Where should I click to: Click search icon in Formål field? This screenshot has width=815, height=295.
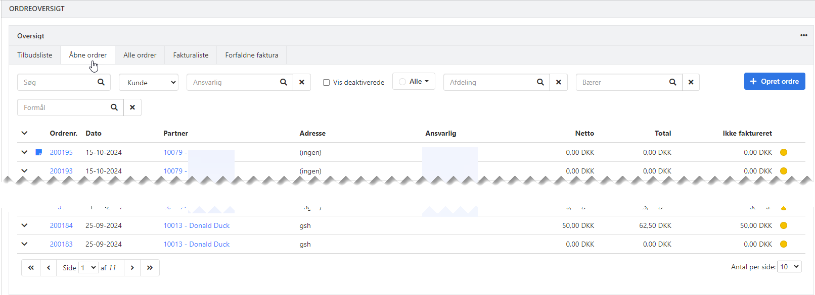[x=114, y=107]
